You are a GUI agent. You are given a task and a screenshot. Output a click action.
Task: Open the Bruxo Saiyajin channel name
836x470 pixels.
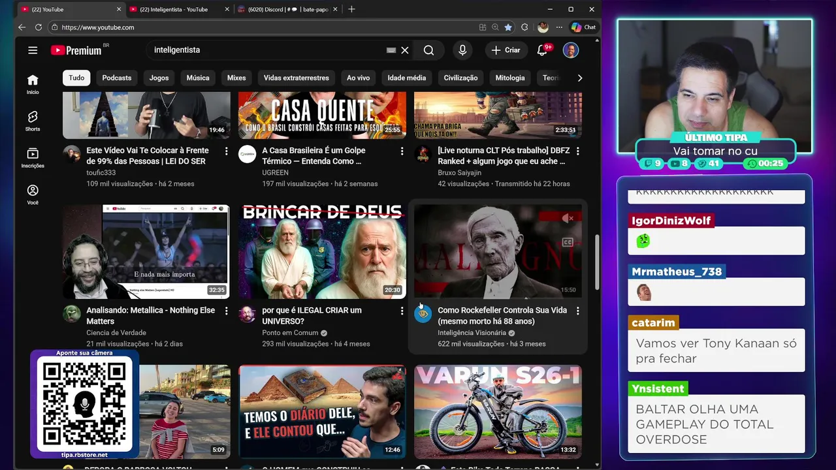click(x=459, y=173)
